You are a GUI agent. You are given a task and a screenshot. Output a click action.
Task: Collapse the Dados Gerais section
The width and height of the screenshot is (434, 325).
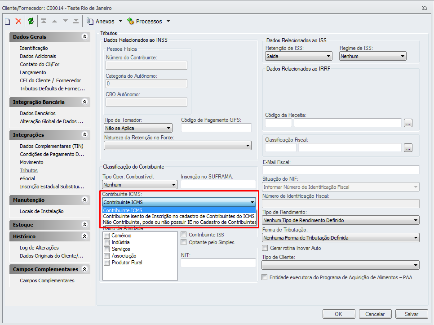point(85,36)
